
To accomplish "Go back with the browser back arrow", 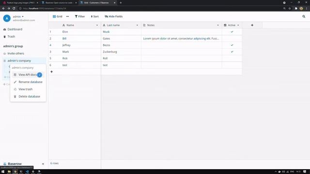I will tap(3, 9).
